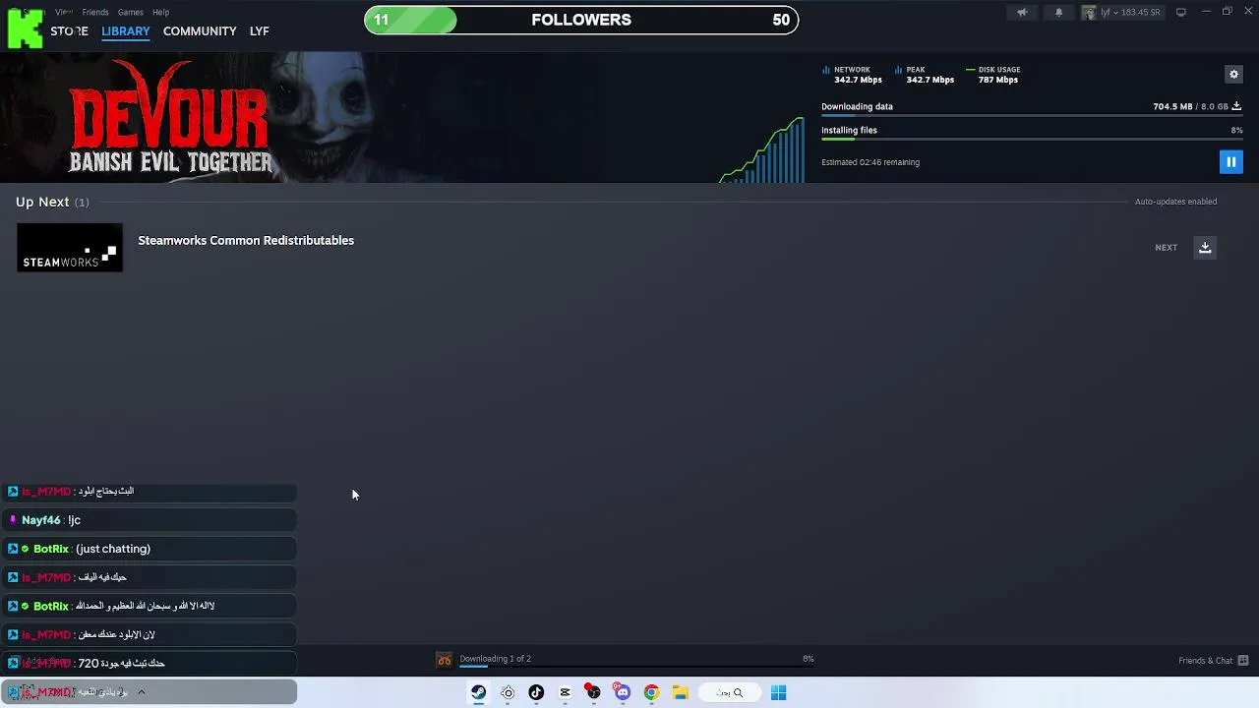Go to the STORE tab
Image resolution: width=1259 pixels, height=708 pixels.
69,30
